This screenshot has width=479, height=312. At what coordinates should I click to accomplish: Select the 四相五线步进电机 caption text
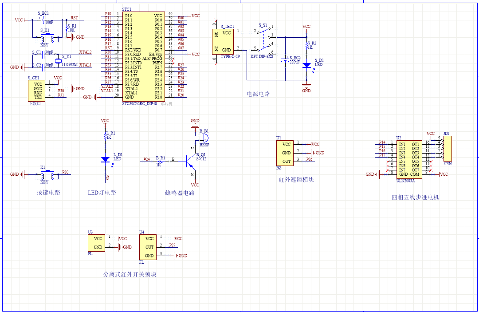coord(416,197)
